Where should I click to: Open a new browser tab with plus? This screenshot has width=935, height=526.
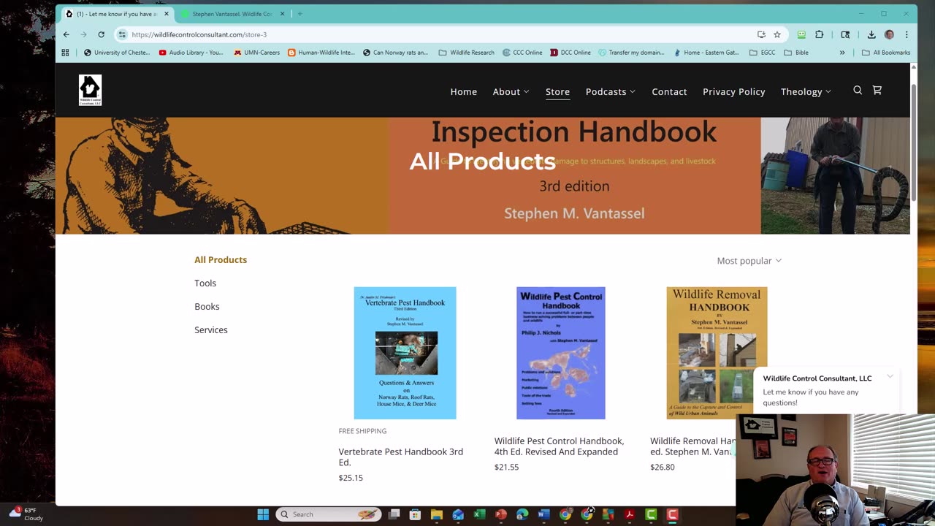pyautogui.click(x=299, y=14)
